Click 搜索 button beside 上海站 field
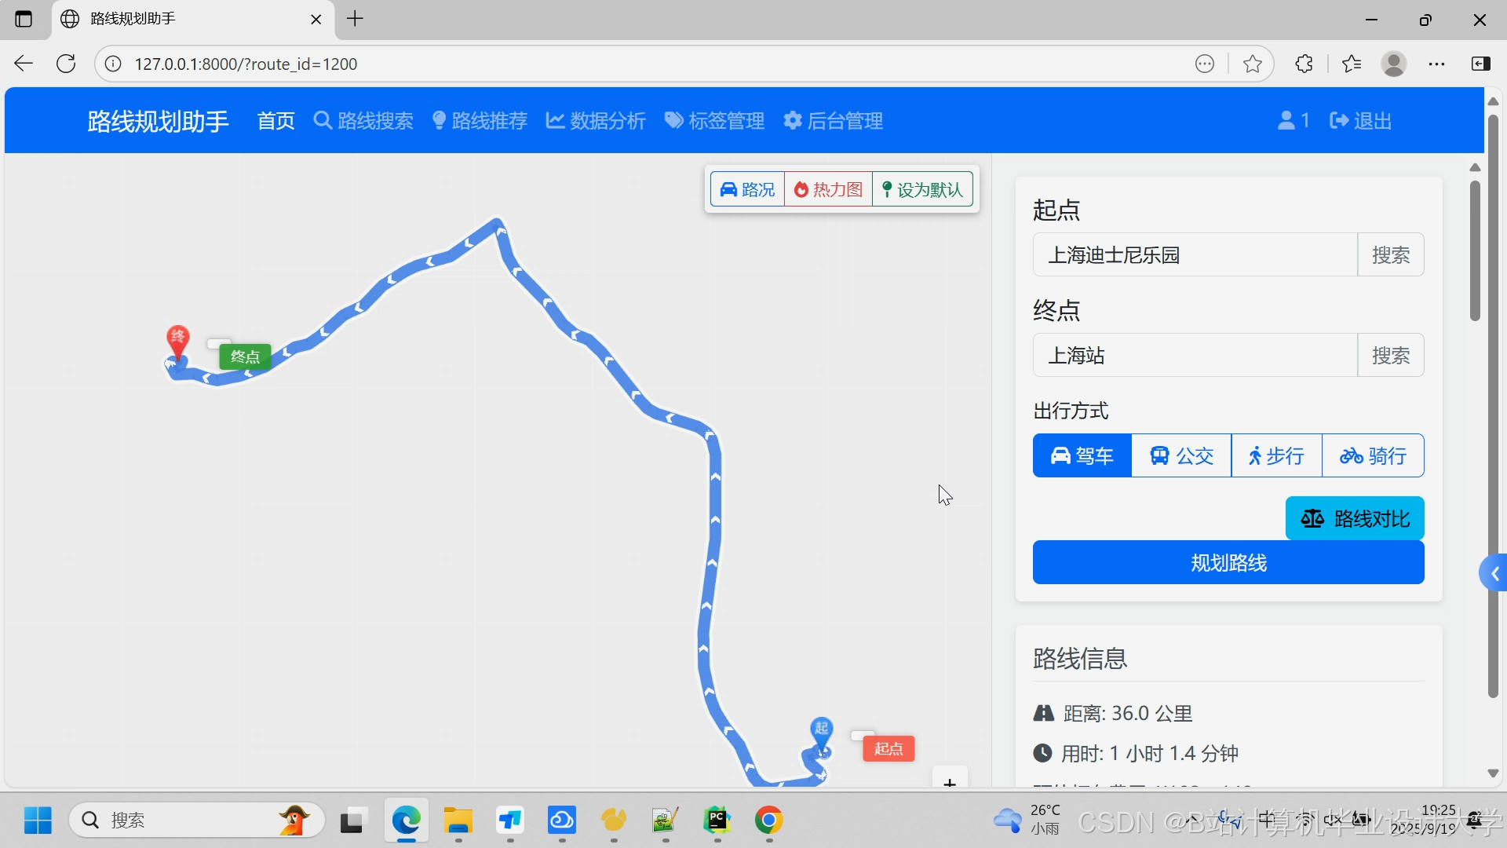 click(1390, 355)
